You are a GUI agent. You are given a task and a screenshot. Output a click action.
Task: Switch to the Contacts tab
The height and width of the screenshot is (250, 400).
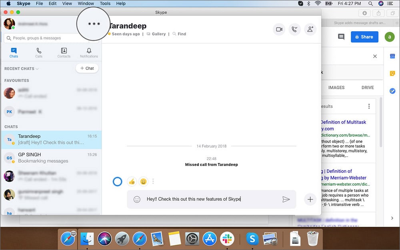point(64,52)
